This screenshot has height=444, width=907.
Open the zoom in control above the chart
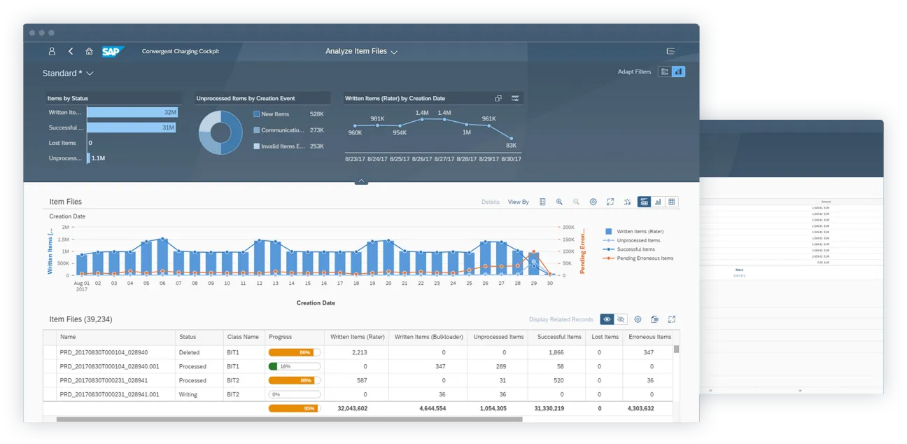tap(559, 202)
